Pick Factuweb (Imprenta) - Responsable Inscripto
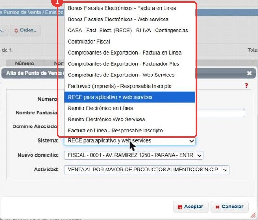 point(130,86)
